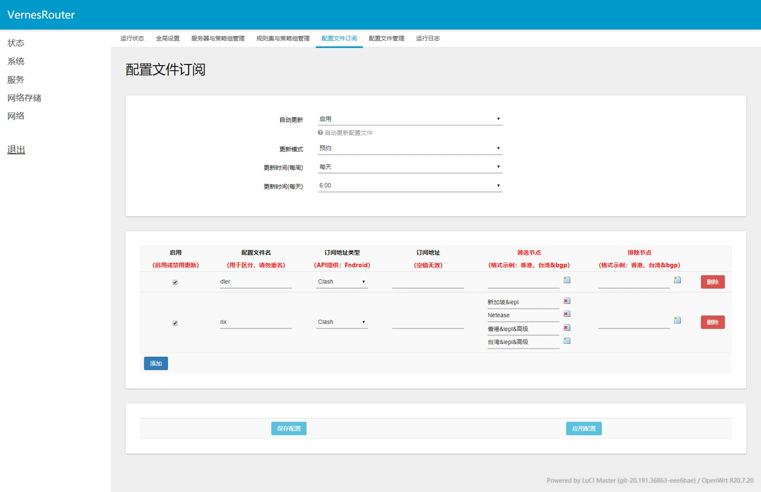
Task: Open subscription type dropdown for rix
Action: pyautogui.click(x=342, y=322)
